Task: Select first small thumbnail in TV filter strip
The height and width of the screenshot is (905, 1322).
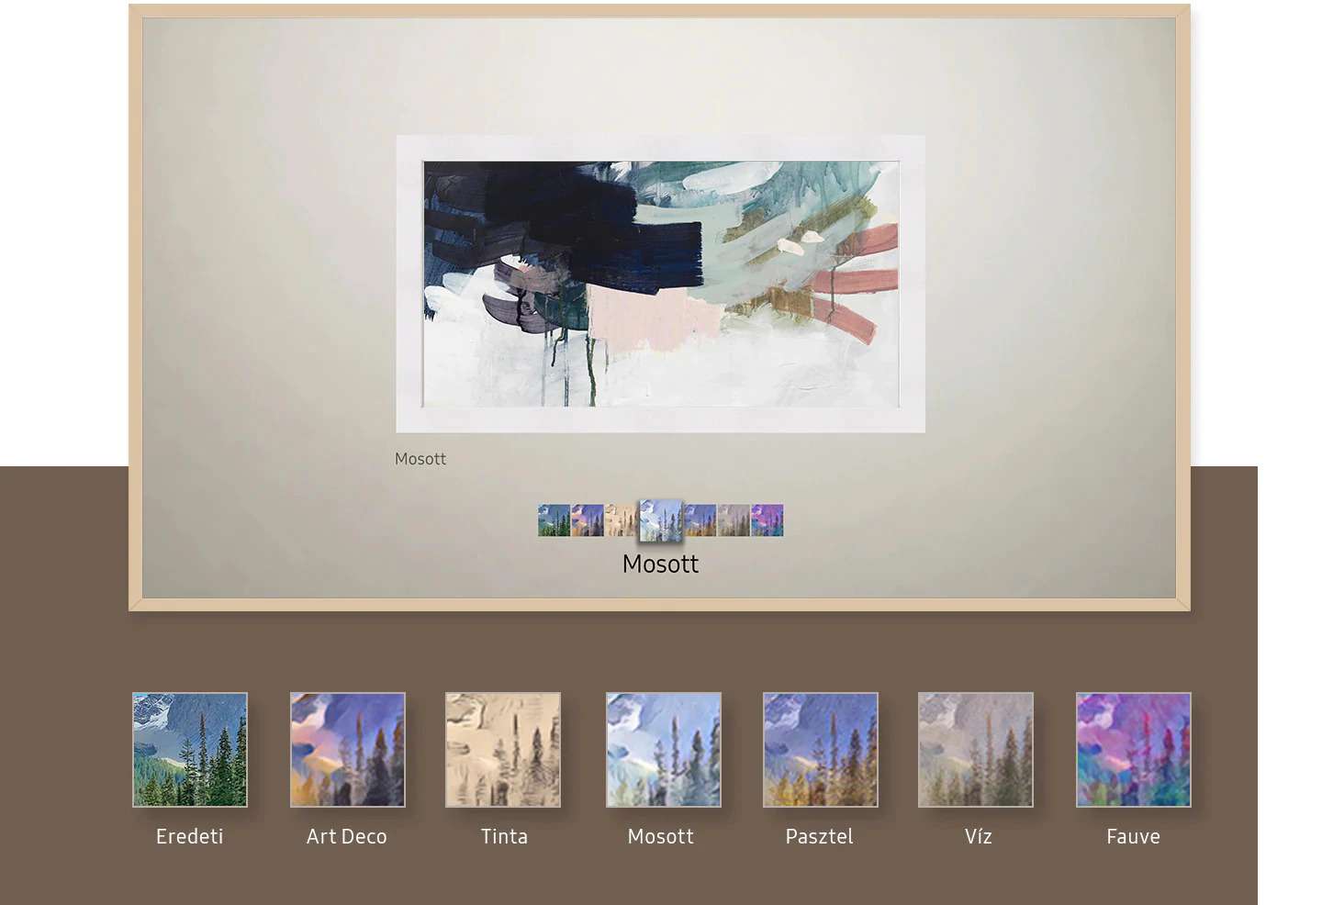Action: pos(554,520)
